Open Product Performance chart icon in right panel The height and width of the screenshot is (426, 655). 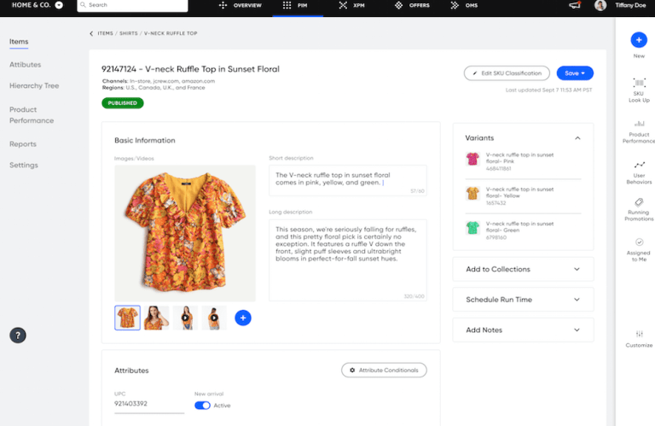pyautogui.click(x=639, y=123)
